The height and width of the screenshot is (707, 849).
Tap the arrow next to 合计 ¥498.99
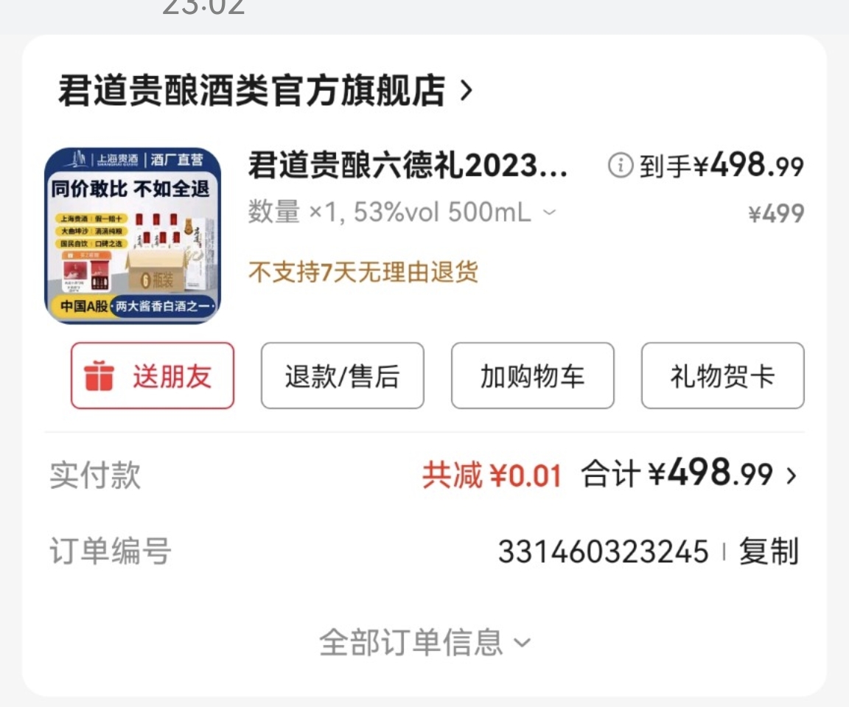tap(792, 476)
